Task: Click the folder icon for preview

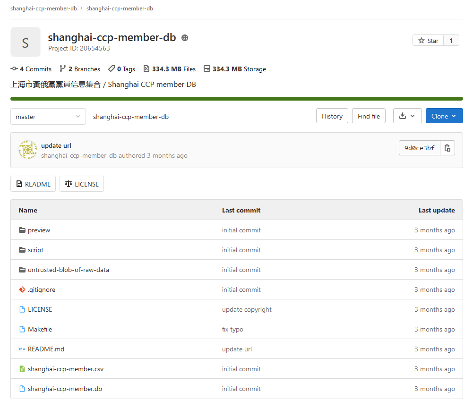Action: (22, 230)
